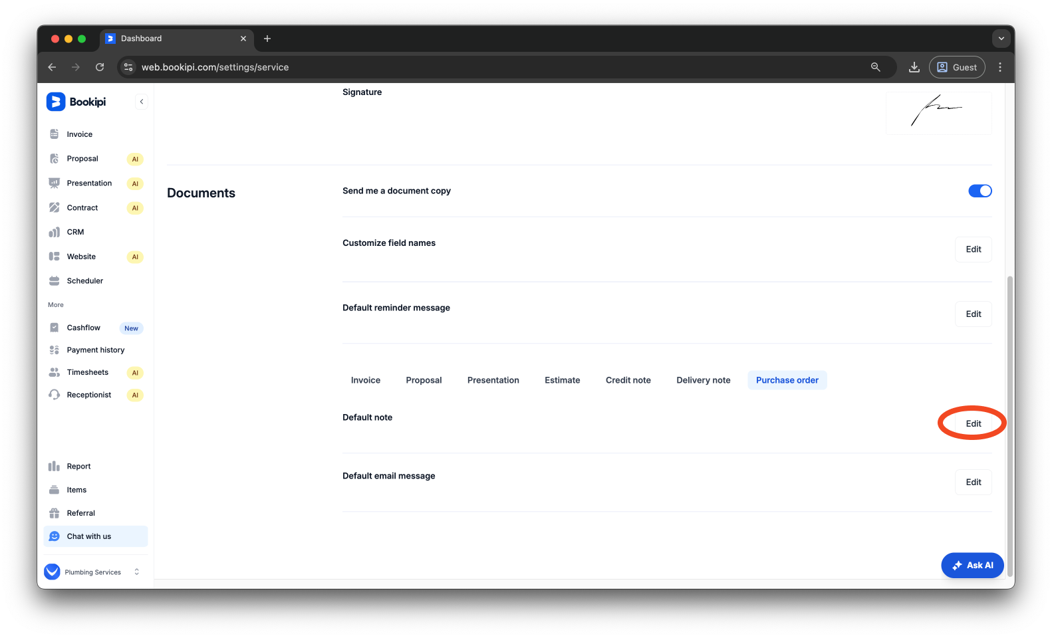Open the Receptionist headset icon
The width and height of the screenshot is (1052, 638).
pos(55,395)
